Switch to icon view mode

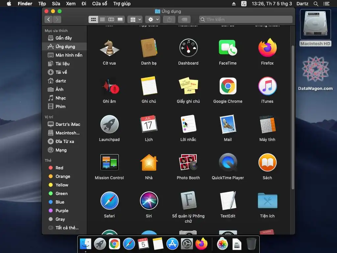(93, 19)
